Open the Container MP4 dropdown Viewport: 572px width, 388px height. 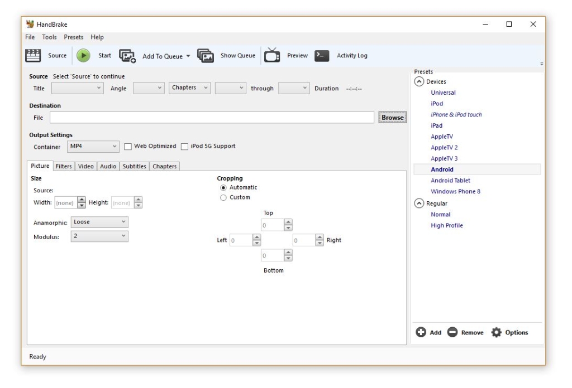[93, 147]
